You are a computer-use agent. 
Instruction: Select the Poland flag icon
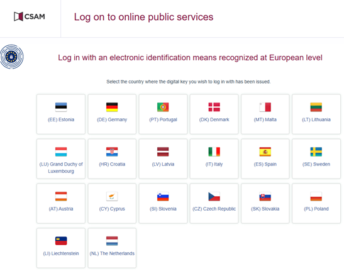(316, 196)
